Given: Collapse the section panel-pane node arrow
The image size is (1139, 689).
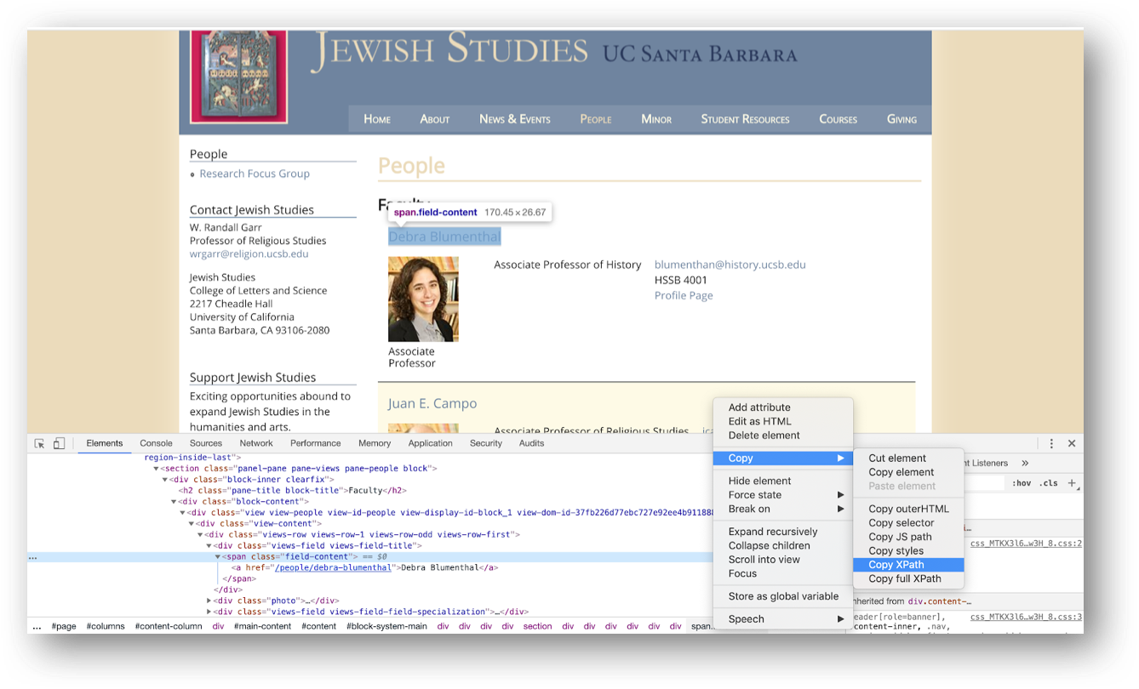Looking at the screenshot, I should click(157, 469).
